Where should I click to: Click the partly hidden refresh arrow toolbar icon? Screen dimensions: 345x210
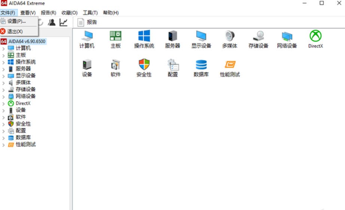(x=41, y=22)
